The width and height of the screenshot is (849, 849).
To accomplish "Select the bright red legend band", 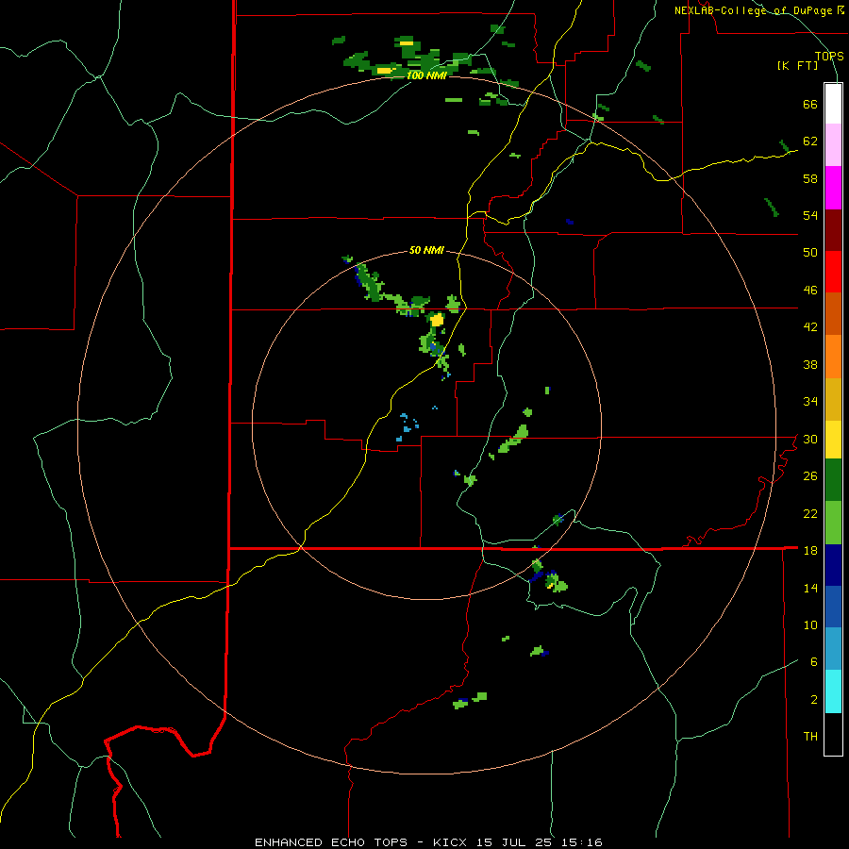I will coord(833,272).
